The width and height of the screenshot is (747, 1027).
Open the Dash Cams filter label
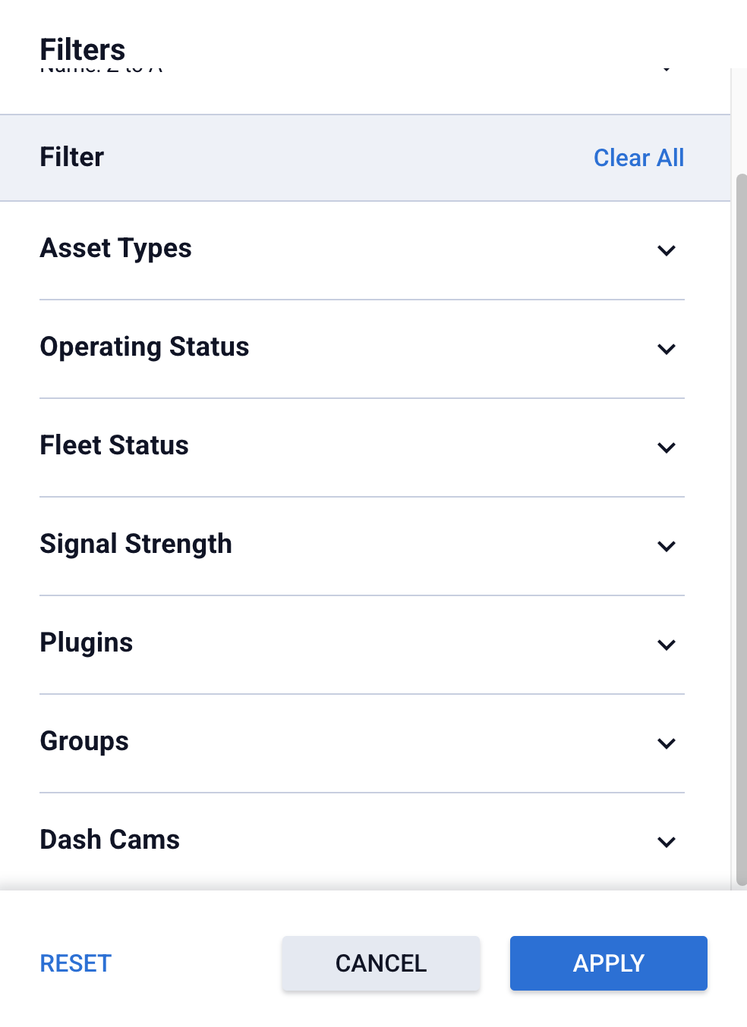(109, 840)
